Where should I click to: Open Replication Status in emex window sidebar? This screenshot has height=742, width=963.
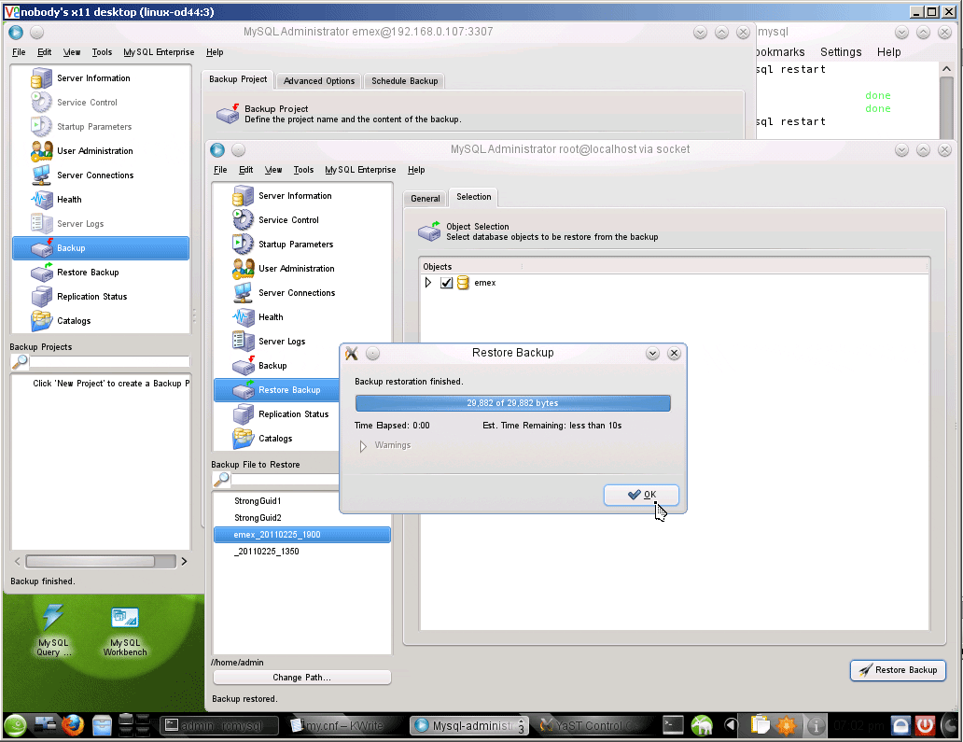[x=101, y=296]
